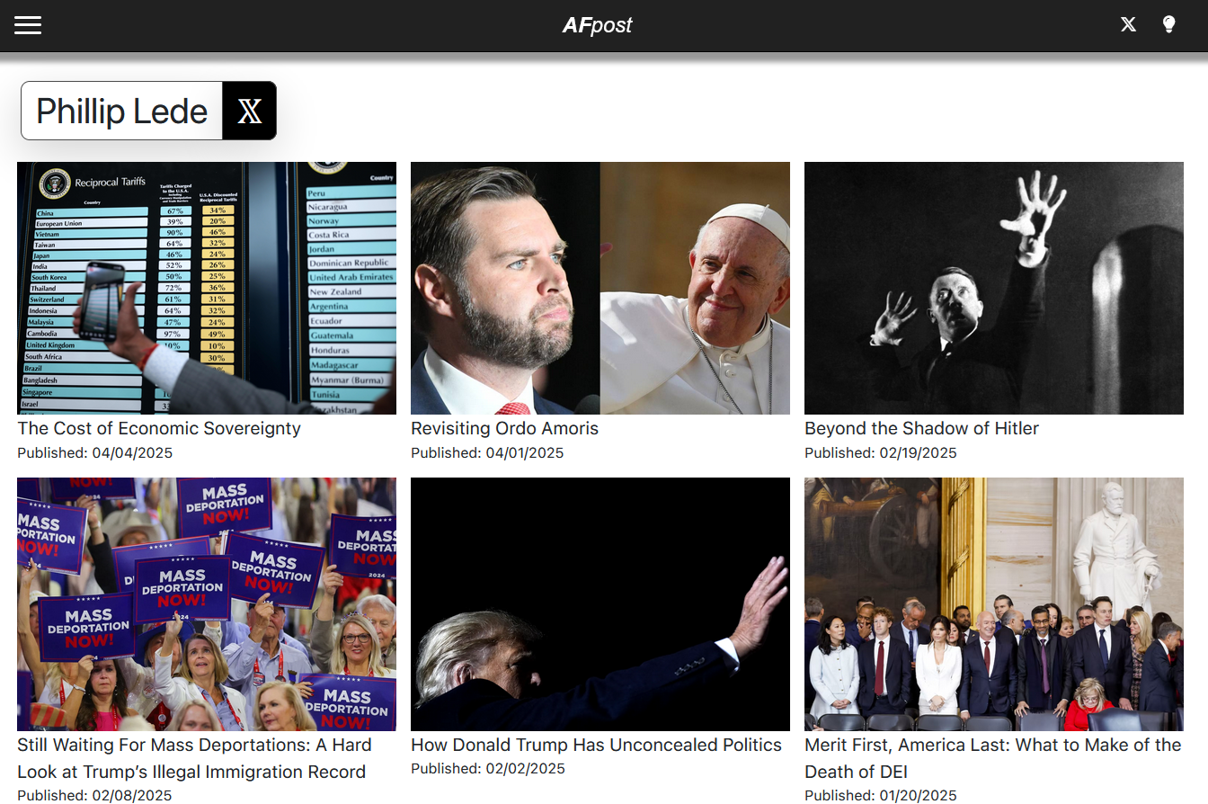This screenshot has height=804, width=1208.
Task: Read How Donald Trump Has Unconcealed Politics
Action: coord(596,745)
